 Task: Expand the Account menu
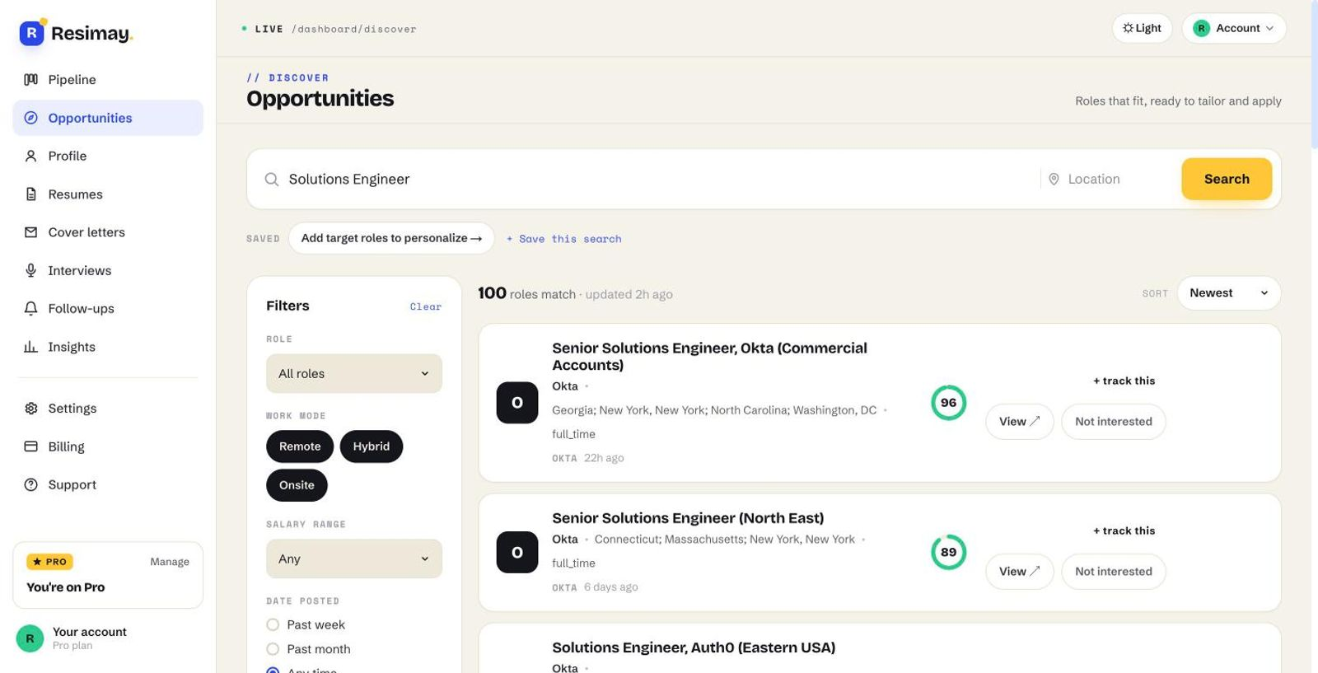click(1234, 28)
